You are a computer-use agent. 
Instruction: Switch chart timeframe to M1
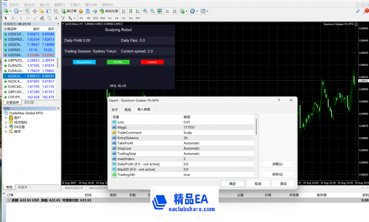pyautogui.click(x=81, y=18)
